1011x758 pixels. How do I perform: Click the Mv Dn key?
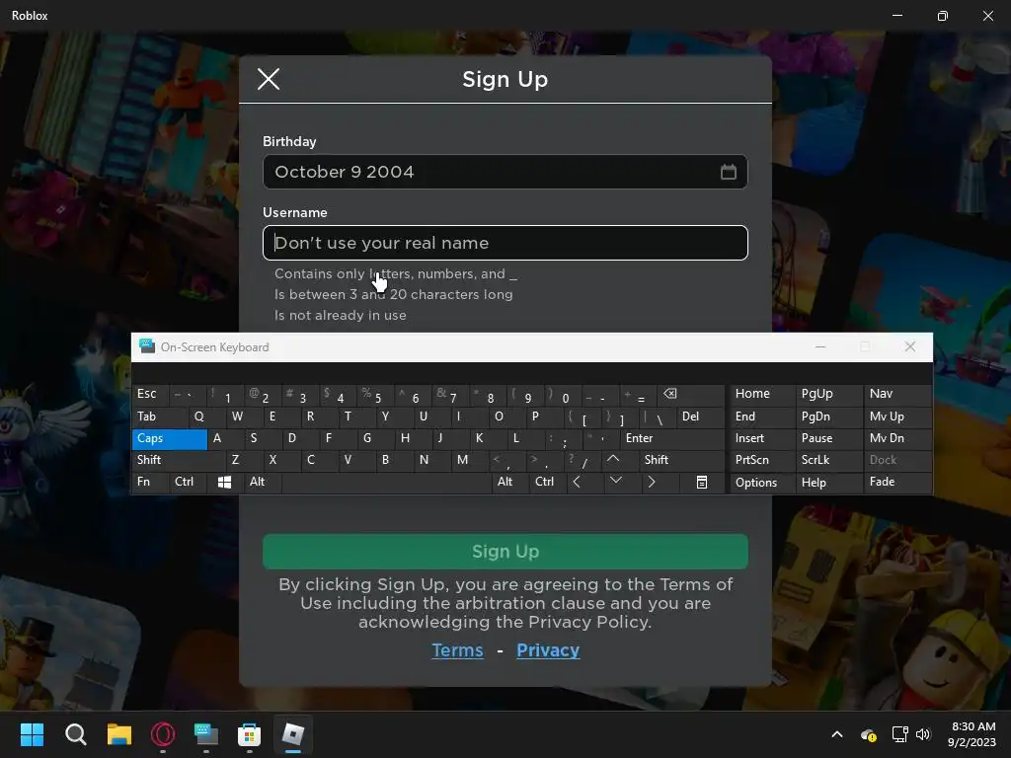tap(896, 438)
